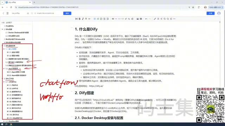Jump to outline item 5.5.1 Agent
Image resolution: width=225 pixels, height=126 pixels.
(16, 72)
